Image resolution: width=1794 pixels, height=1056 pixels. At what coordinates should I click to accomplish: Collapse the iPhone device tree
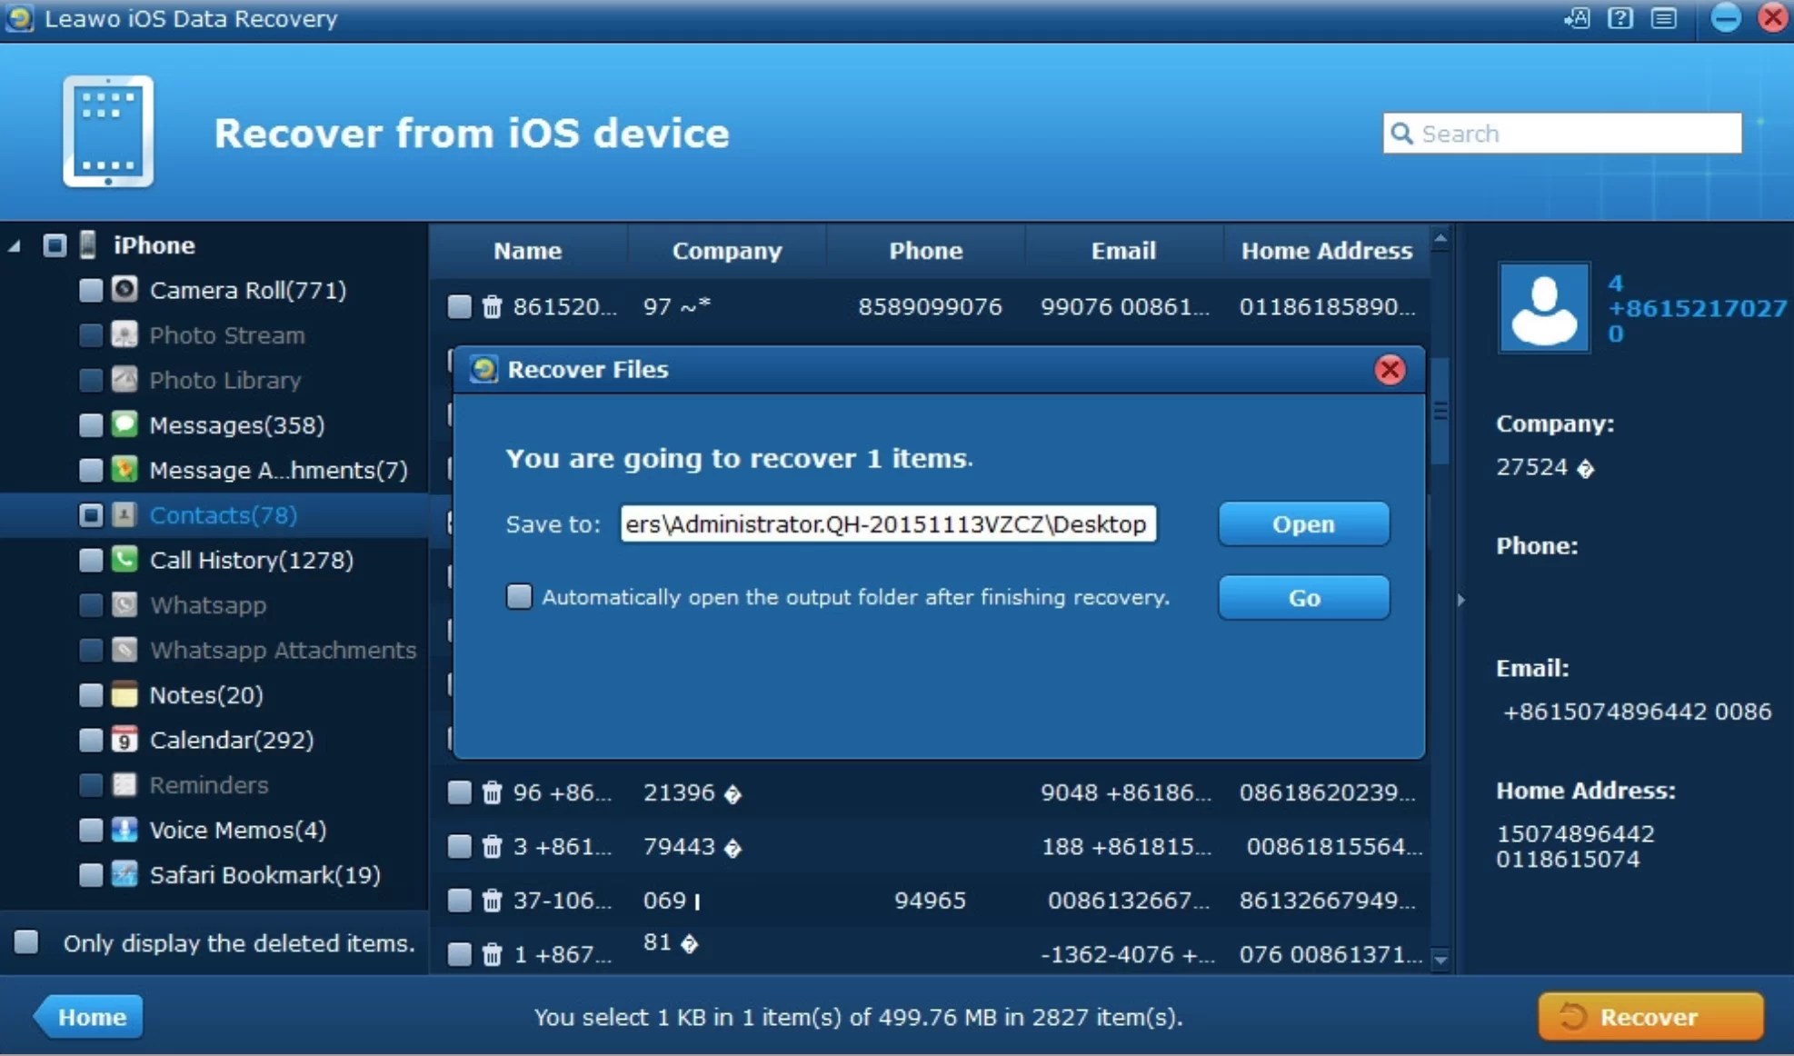point(15,245)
